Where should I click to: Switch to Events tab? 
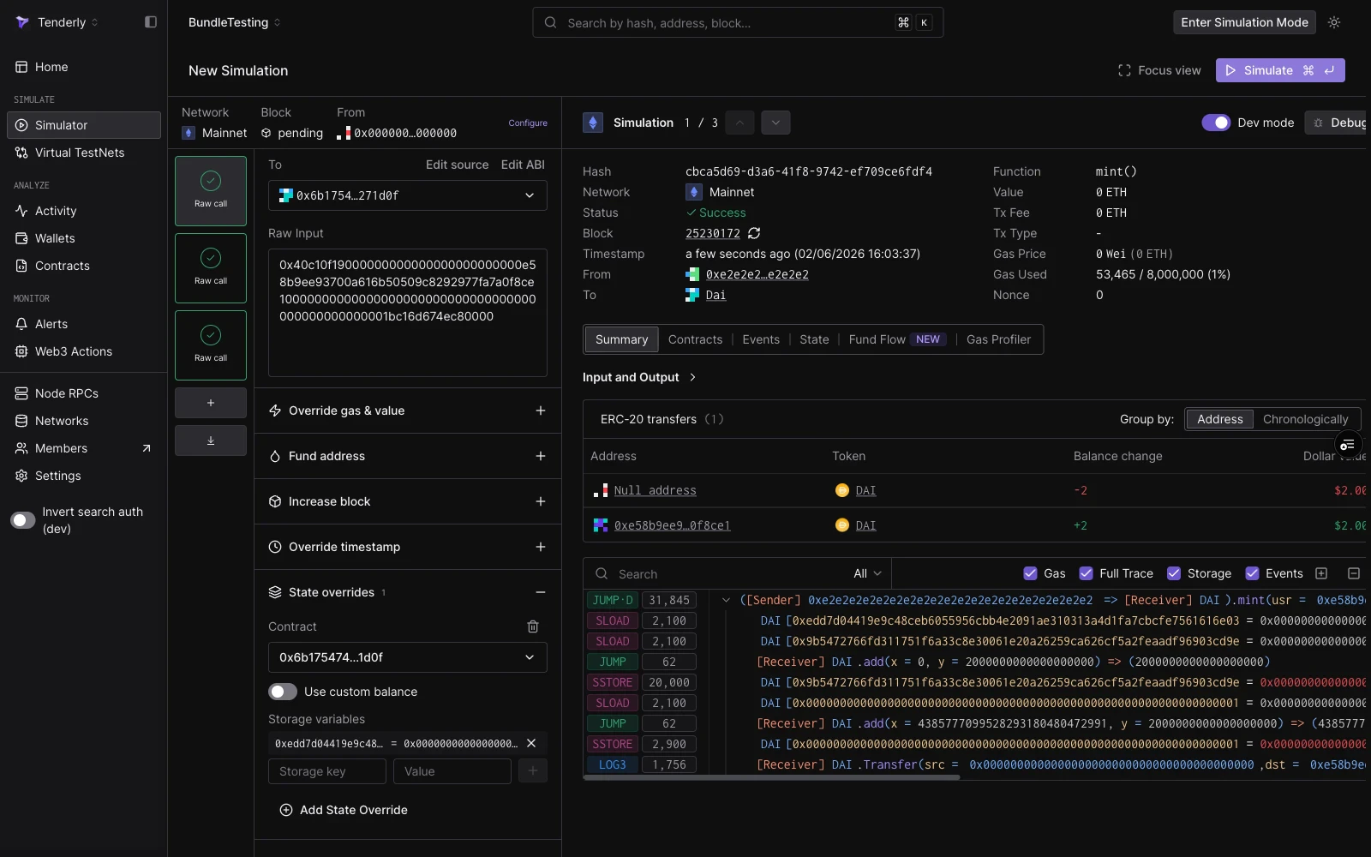click(x=761, y=339)
